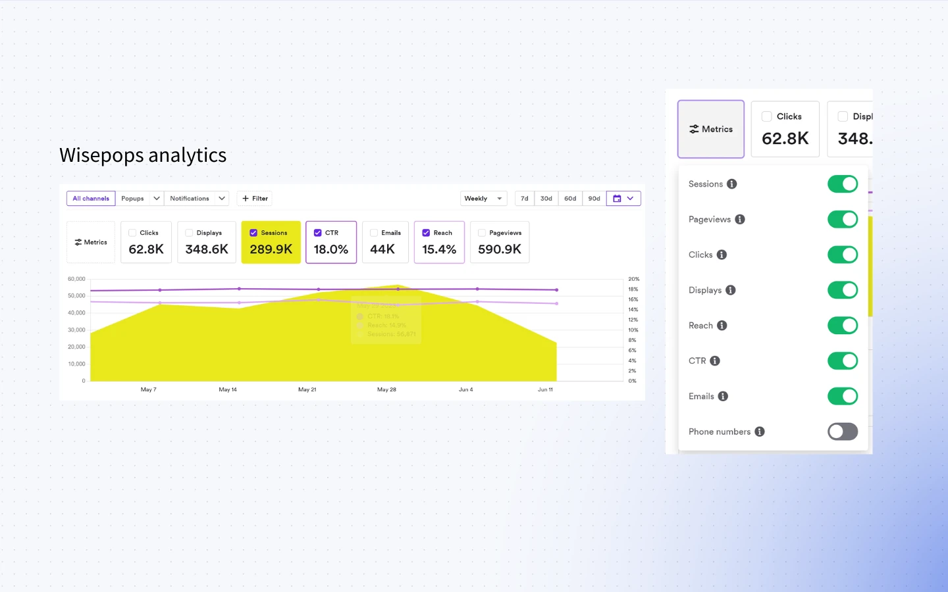Click the May 28 chart axis label
Image resolution: width=948 pixels, height=592 pixels.
point(386,390)
